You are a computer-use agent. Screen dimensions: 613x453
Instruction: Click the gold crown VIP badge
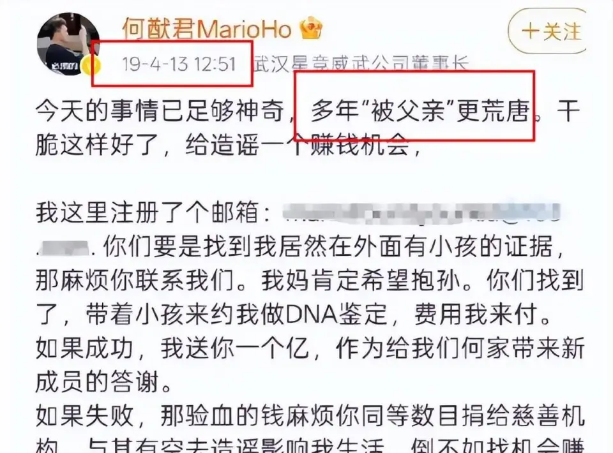[311, 27]
